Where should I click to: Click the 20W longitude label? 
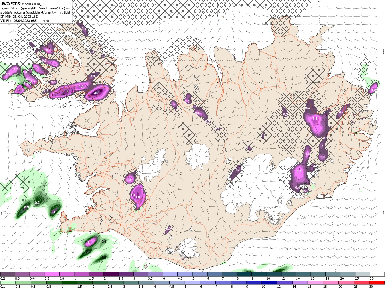(x=159, y=2)
